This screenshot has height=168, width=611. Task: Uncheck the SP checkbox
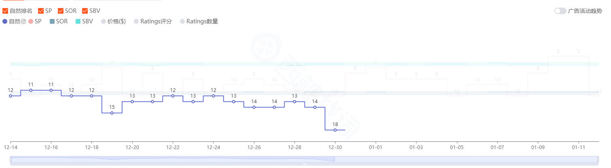(x=40, y=11)
